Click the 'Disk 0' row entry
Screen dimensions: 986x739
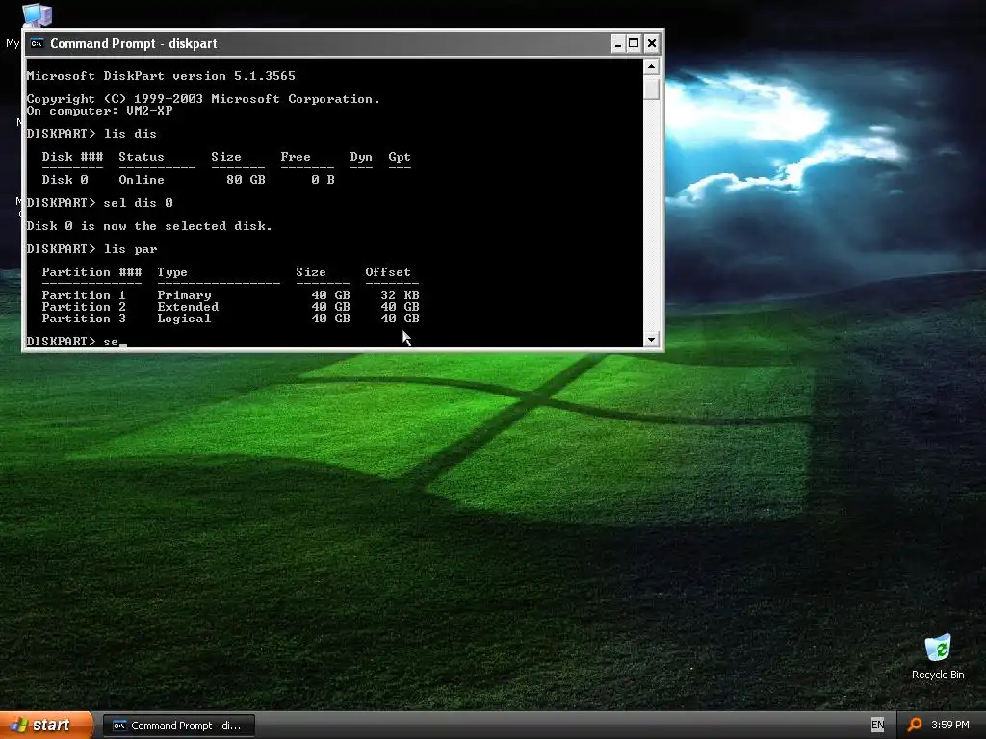[x=65, y=180]
